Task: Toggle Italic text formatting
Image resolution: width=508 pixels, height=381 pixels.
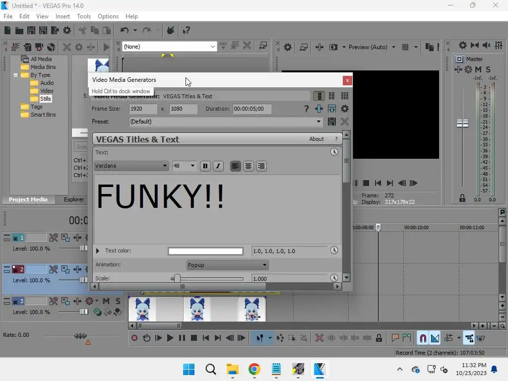Action: (x=218, y=166)
